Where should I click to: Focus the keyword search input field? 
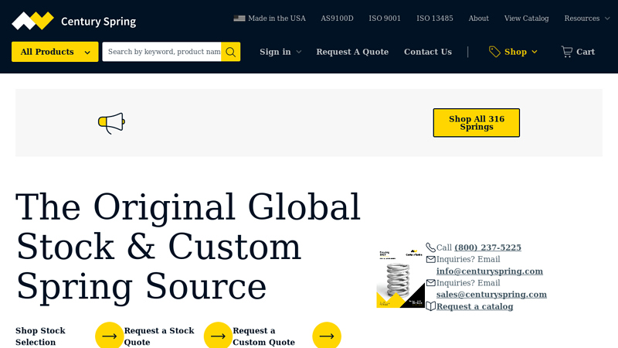[x=161, y=52]
